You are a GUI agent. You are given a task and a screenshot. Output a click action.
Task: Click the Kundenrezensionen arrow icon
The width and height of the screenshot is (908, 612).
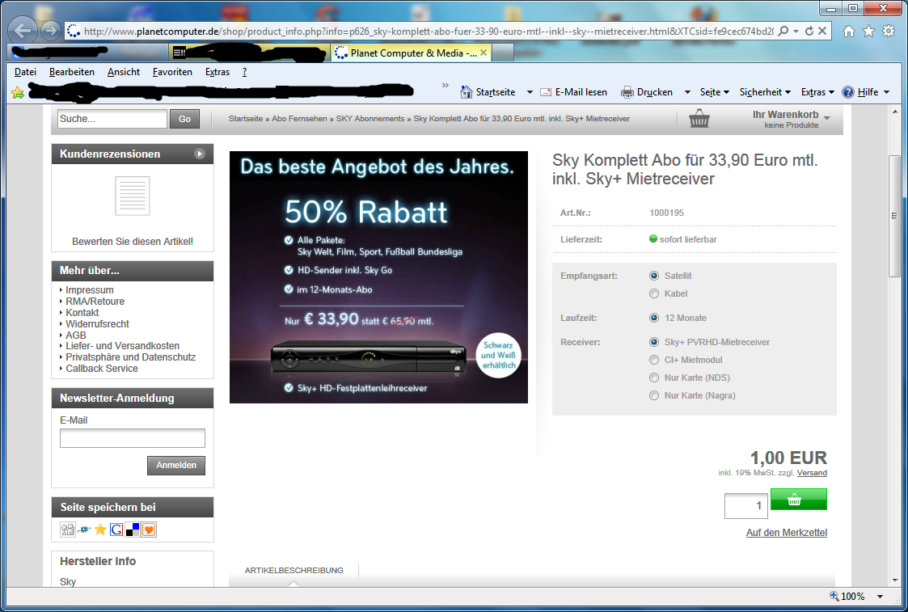pos(200,154)
